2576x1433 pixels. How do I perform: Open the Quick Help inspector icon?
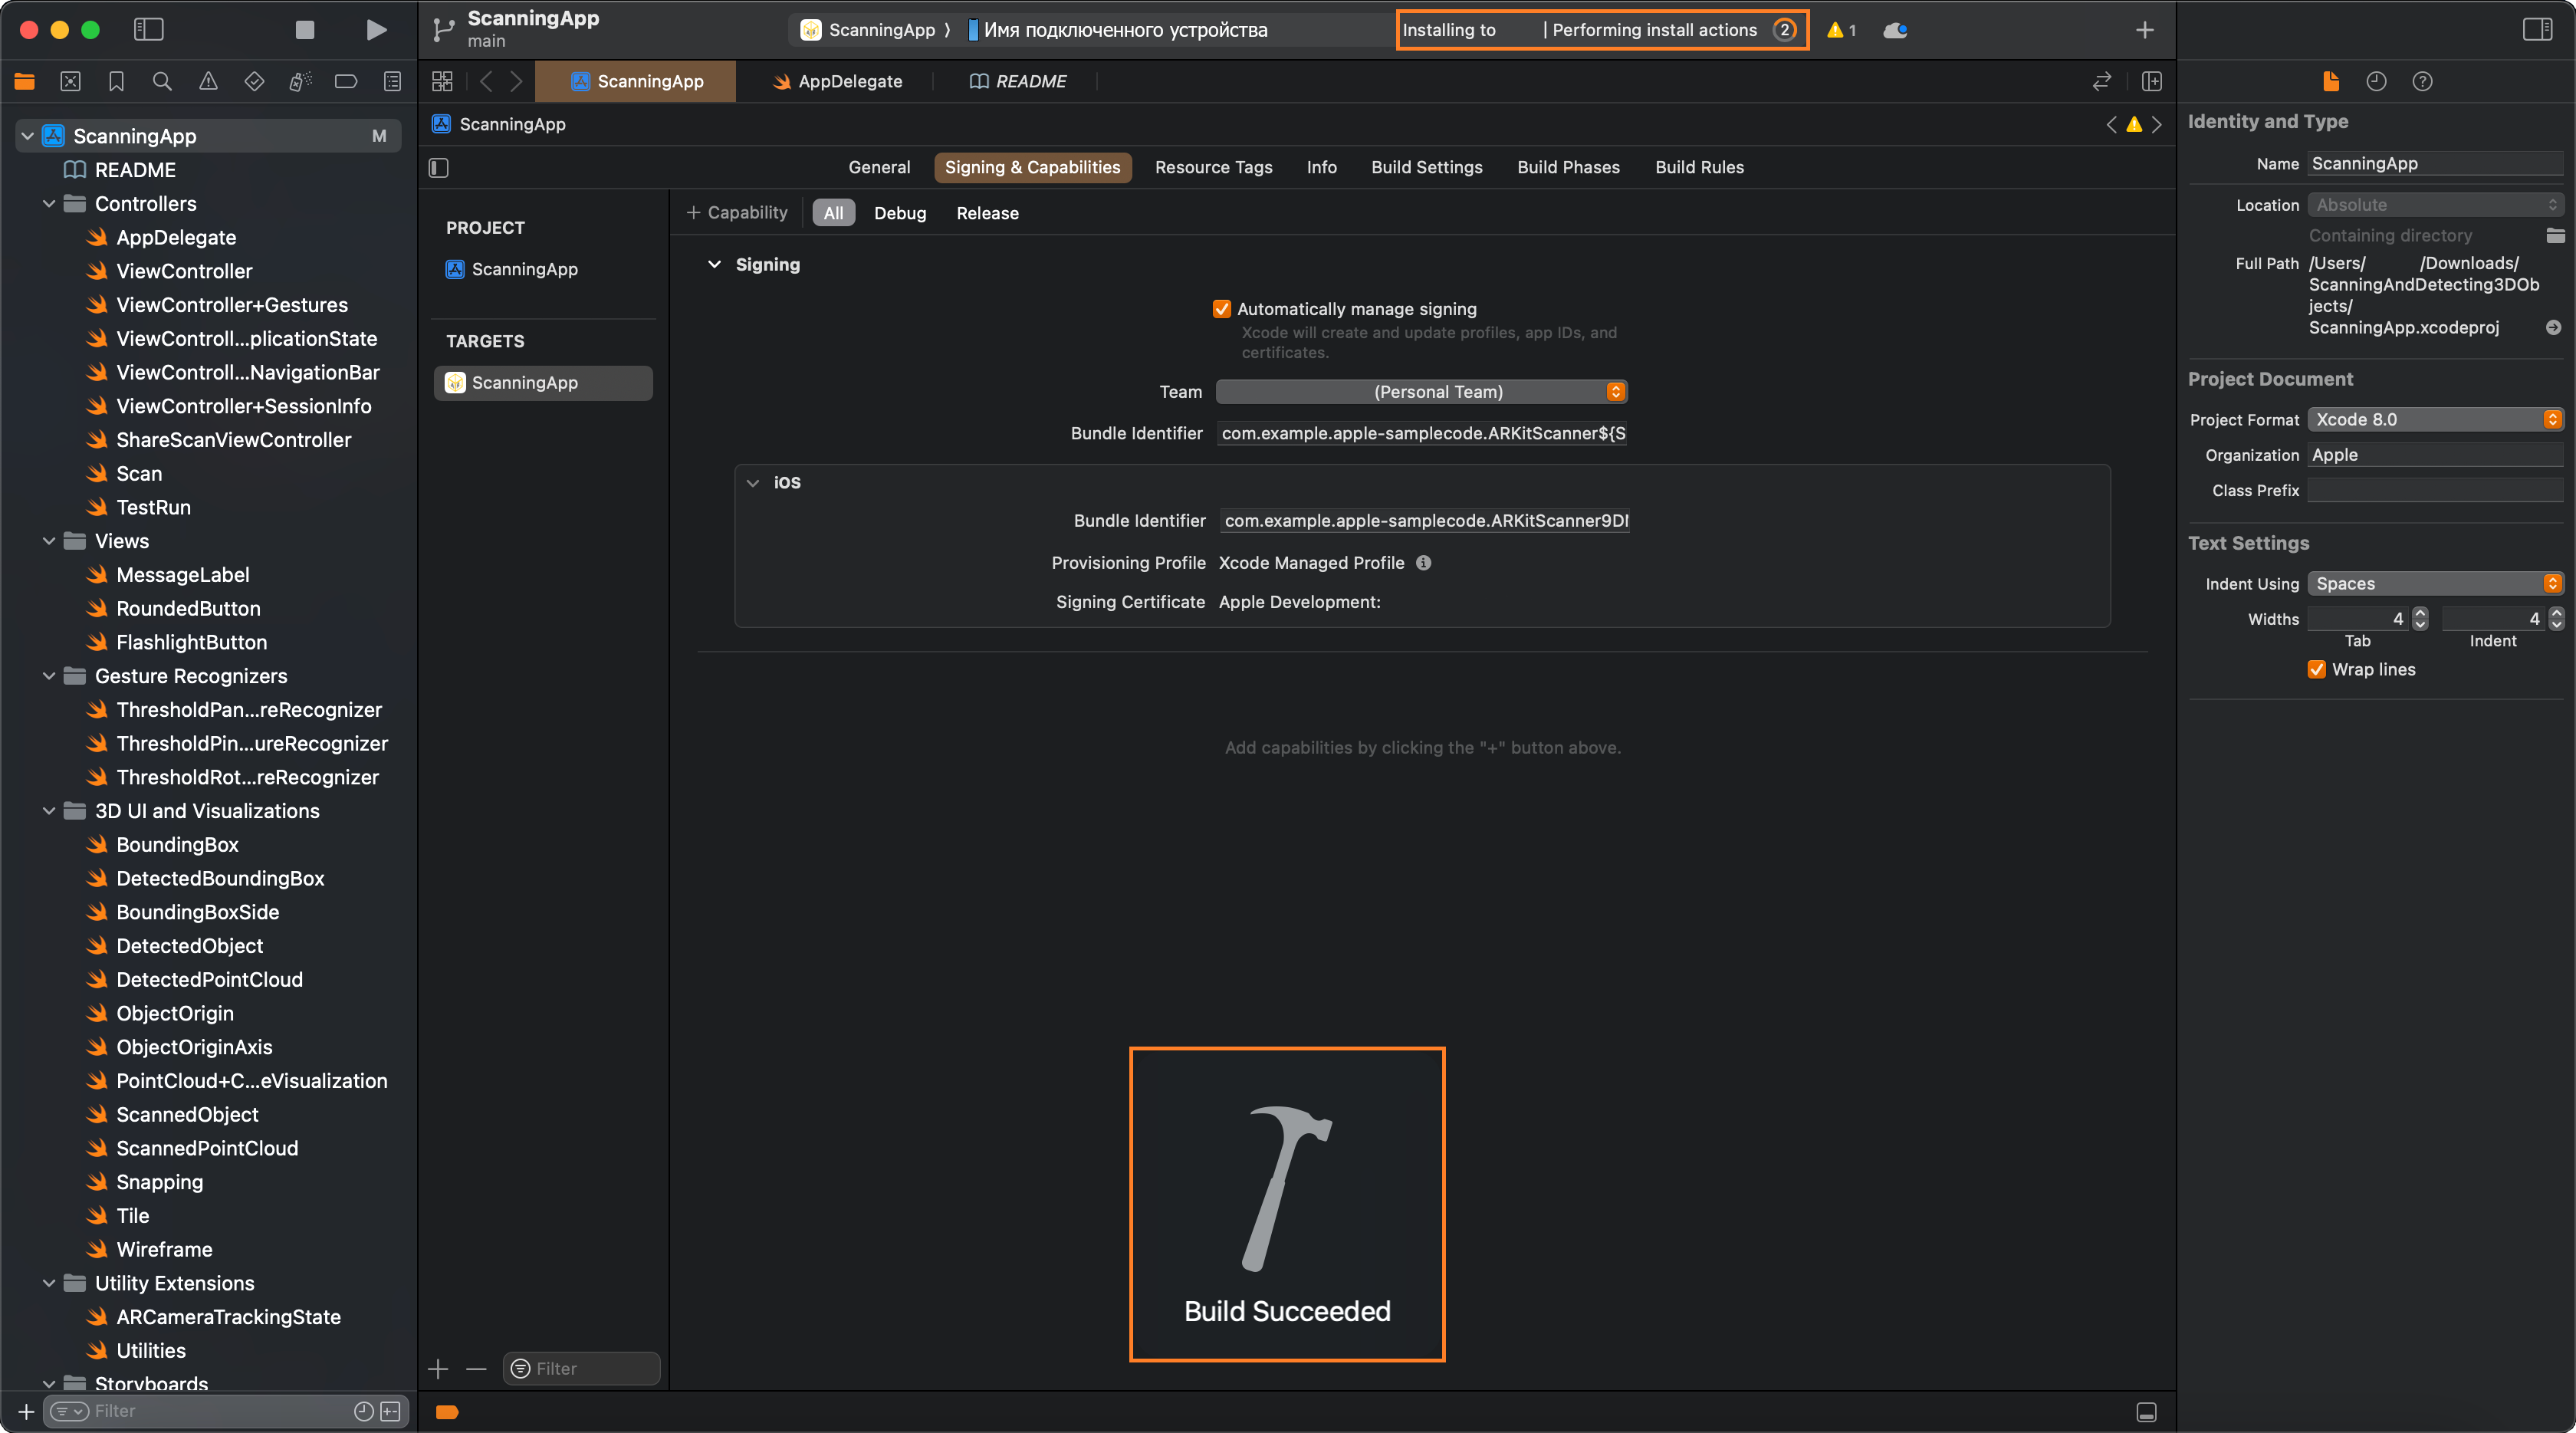pos(2422,81)
